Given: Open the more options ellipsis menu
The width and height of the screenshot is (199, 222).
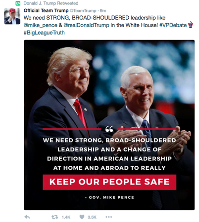Looking at the screenshot, I should [109, 217].
